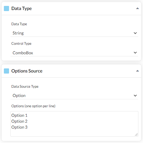Click the textarea resize grip handle
Image resolution: width=143 pixels, height=143 pixels.
click(x=136, y=135)
